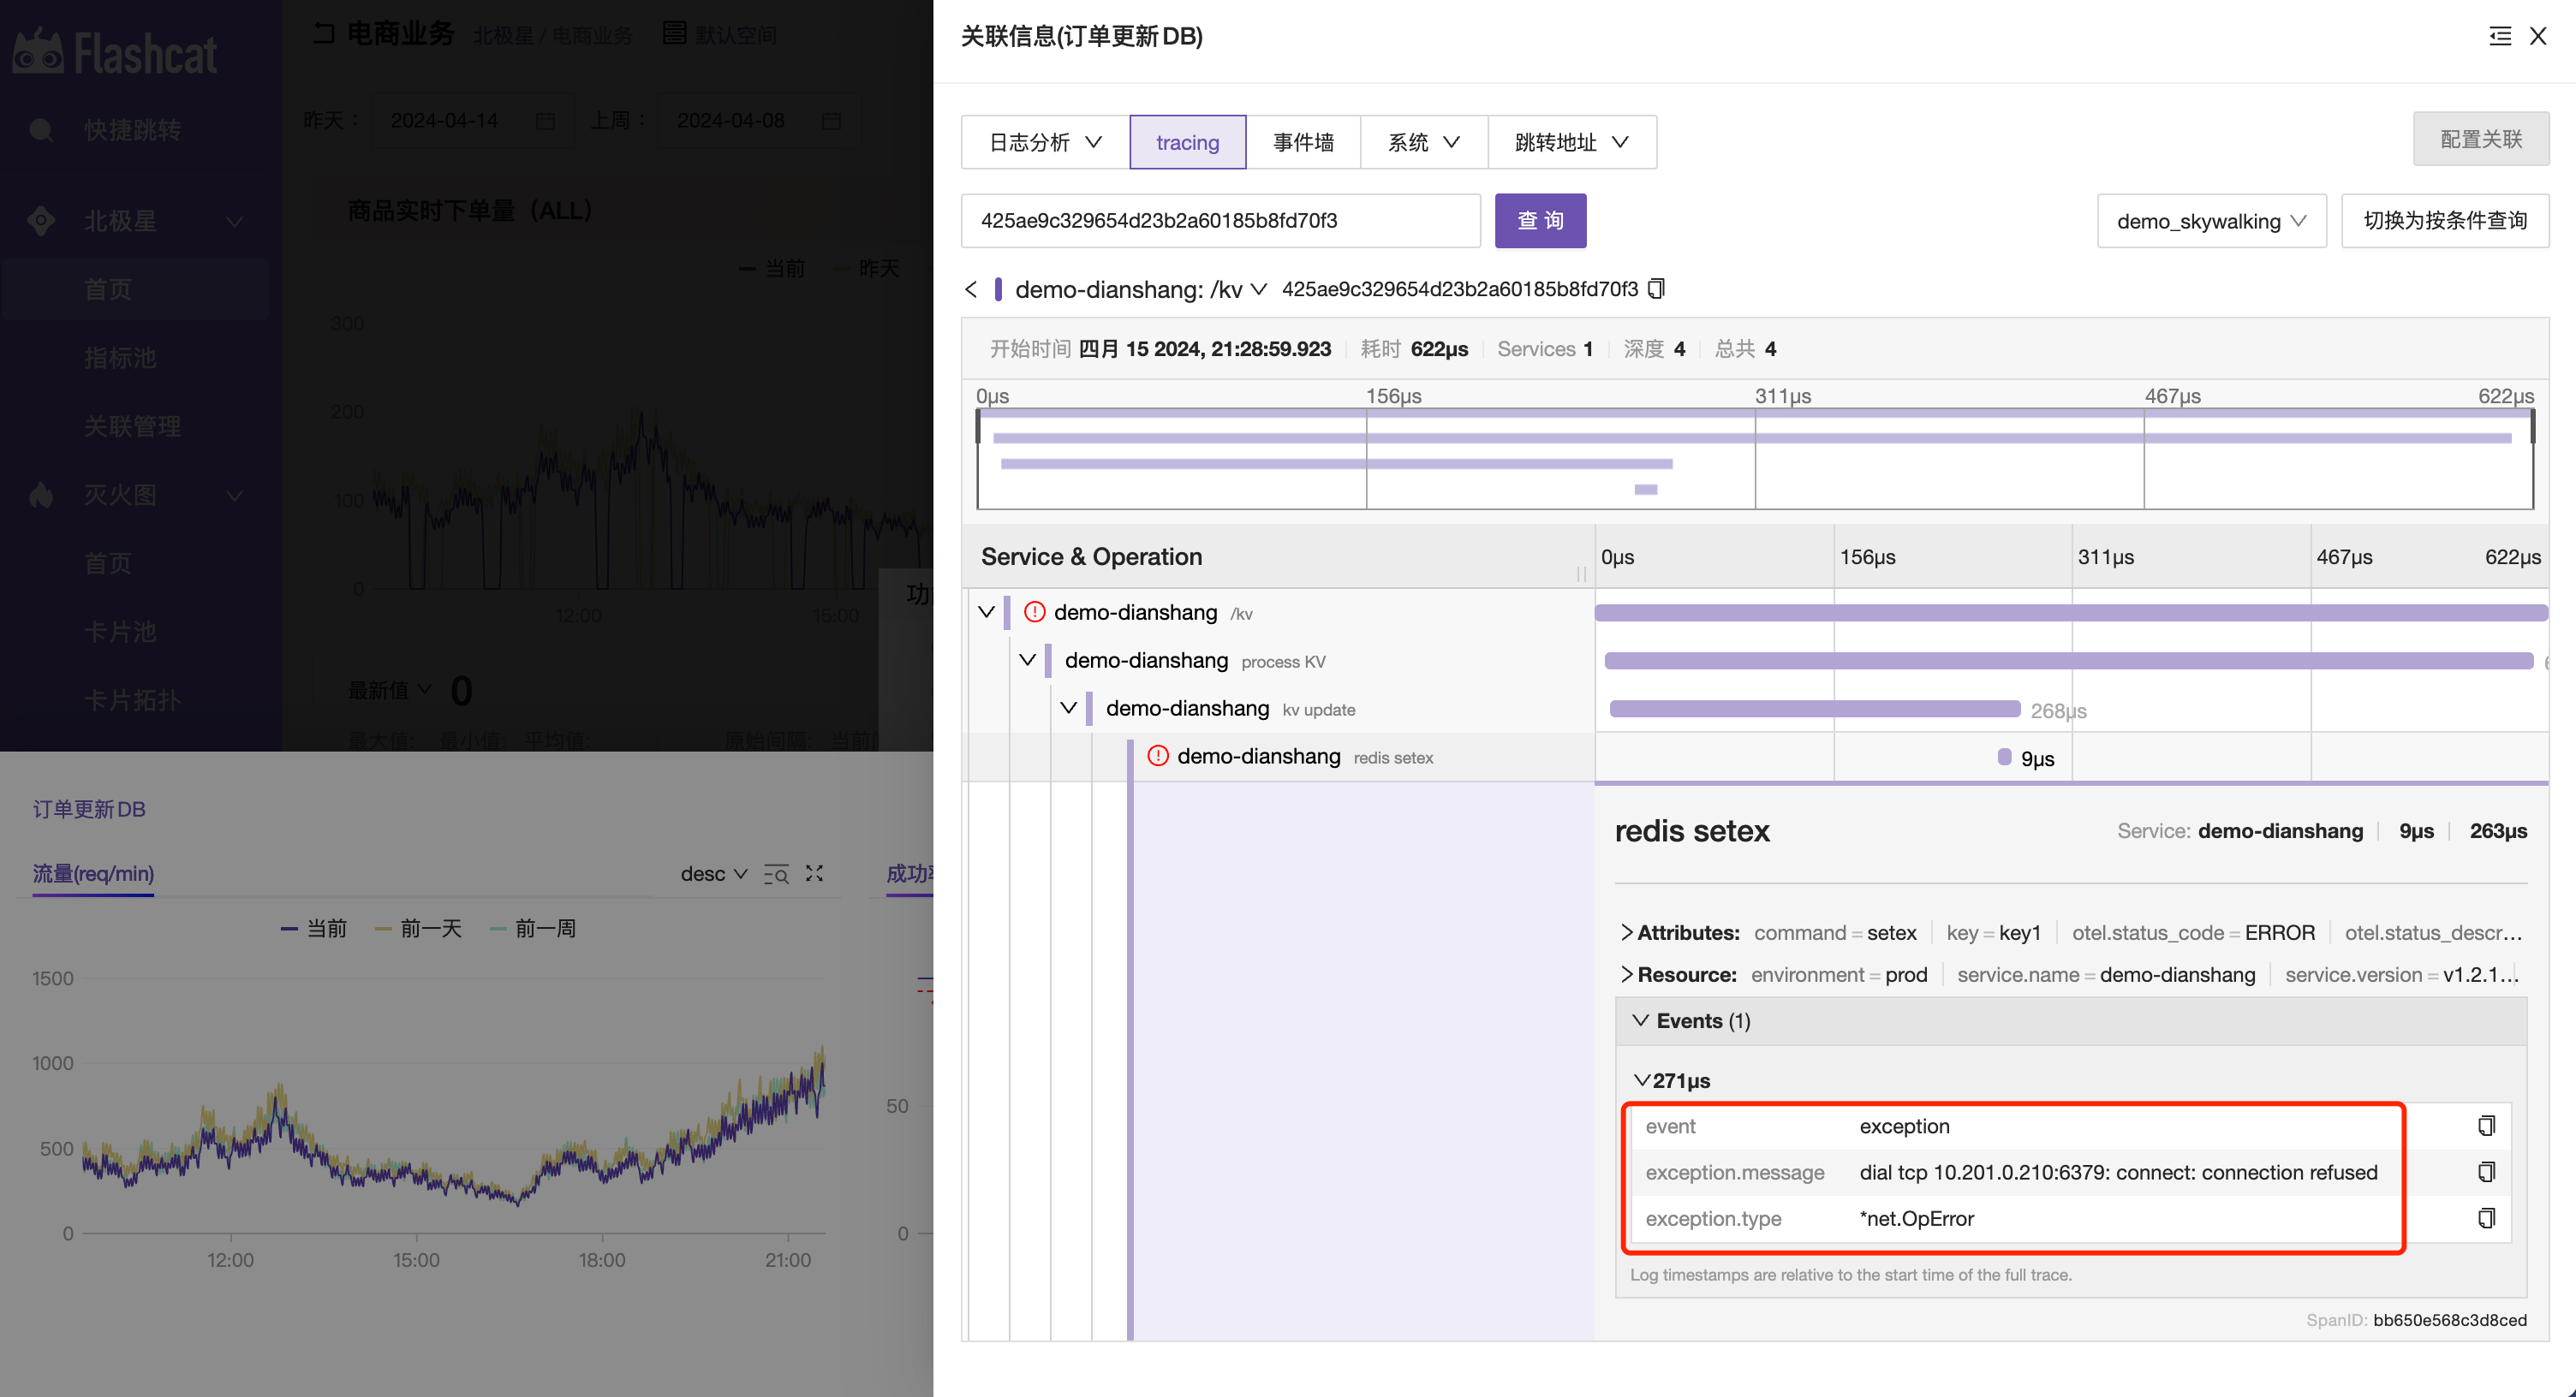Click the trace ID input field

1224,218
